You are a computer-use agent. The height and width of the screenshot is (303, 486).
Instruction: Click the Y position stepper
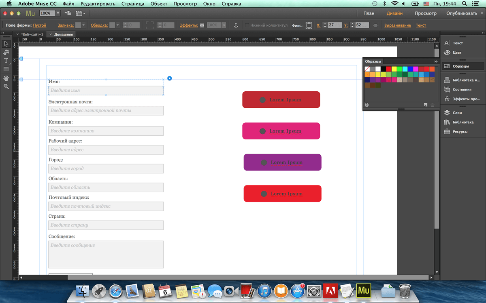click(352, 25)
